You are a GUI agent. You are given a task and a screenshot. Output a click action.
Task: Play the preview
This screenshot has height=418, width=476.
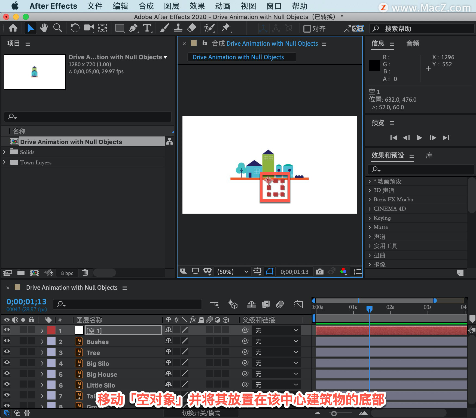click(419, 138)
